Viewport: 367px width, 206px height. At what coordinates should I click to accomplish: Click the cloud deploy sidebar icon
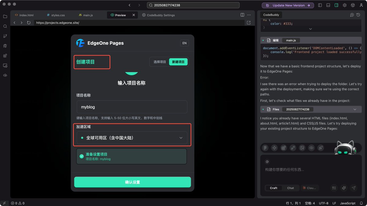pos(5,75)
